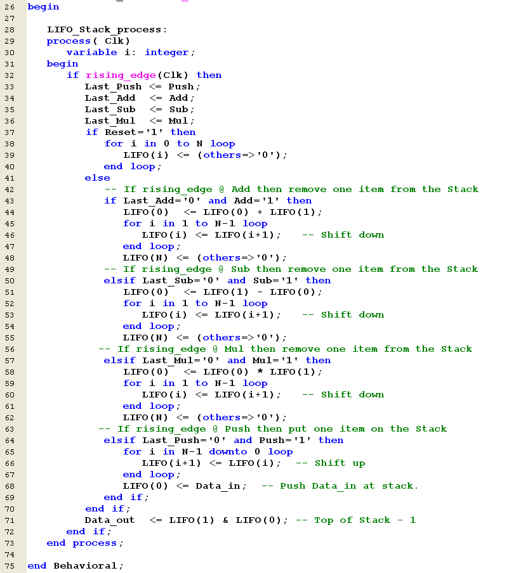Click the comment about rising_edge @ Push
The image size is (516, 573).
[273, 428]
